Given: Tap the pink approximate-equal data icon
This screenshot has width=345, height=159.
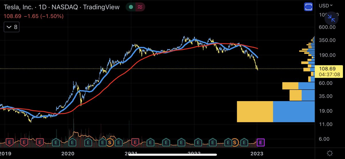Looking at the screenshot, I should tap(140, 7).
